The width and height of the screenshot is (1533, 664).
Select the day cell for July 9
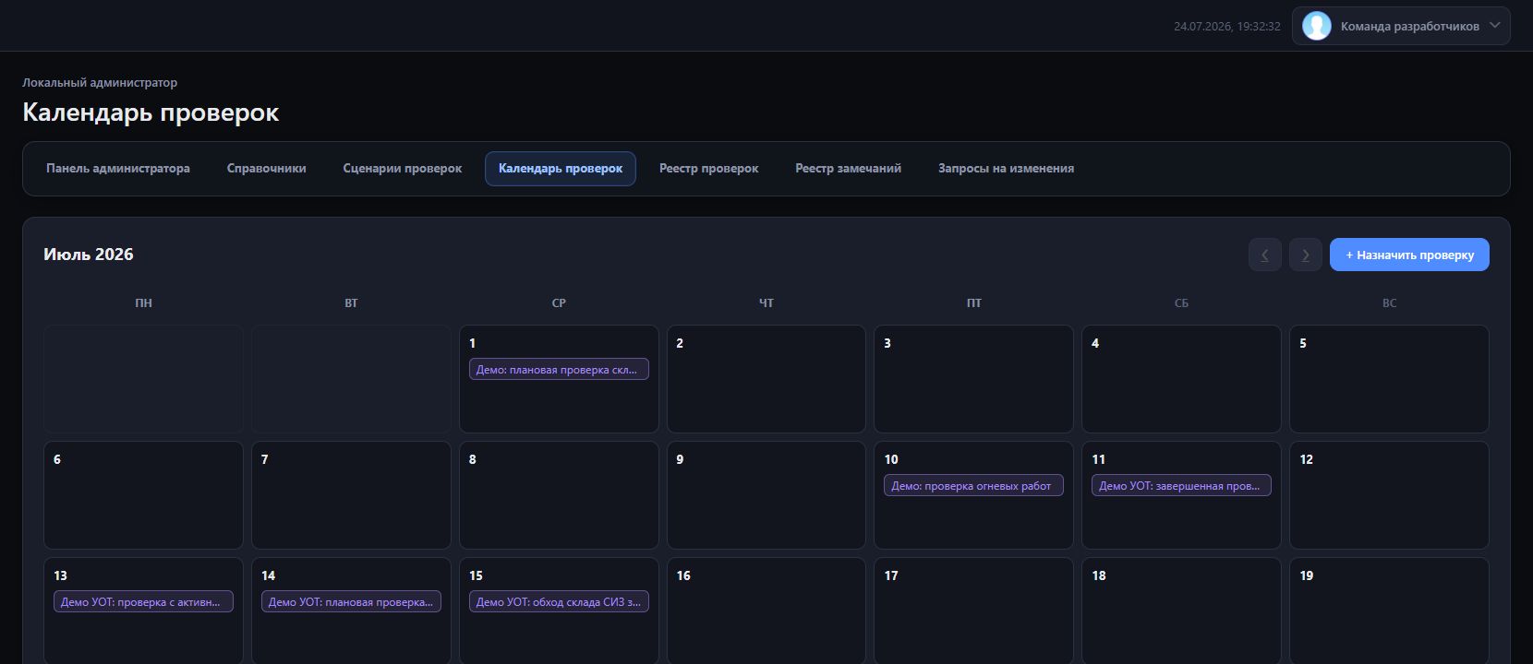pyautogui.click(x=766, y=495)
